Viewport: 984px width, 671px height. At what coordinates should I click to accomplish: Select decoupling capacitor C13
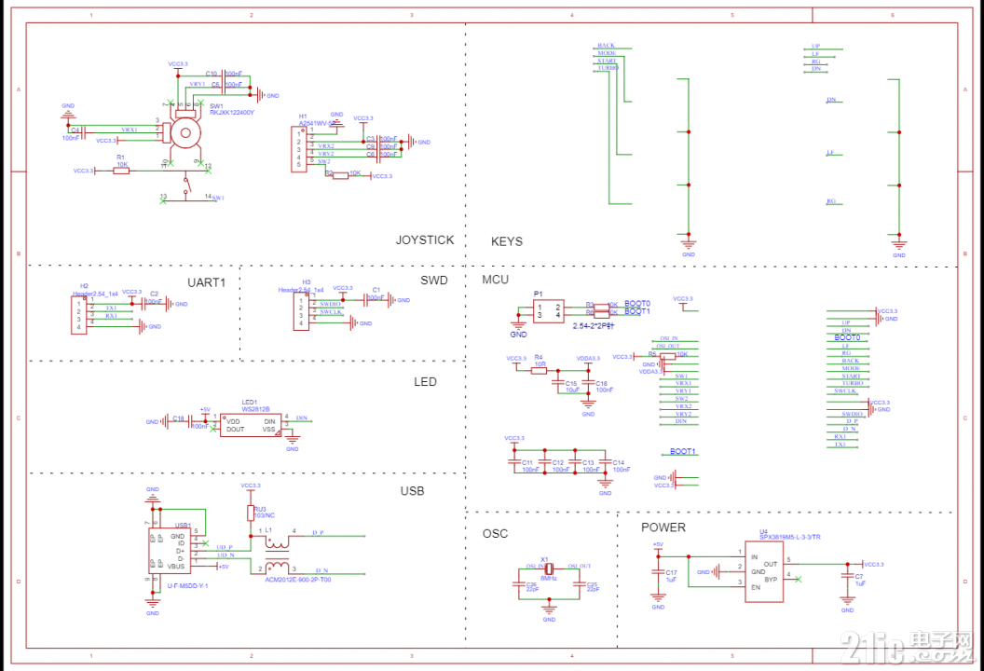tap(574, 462)
